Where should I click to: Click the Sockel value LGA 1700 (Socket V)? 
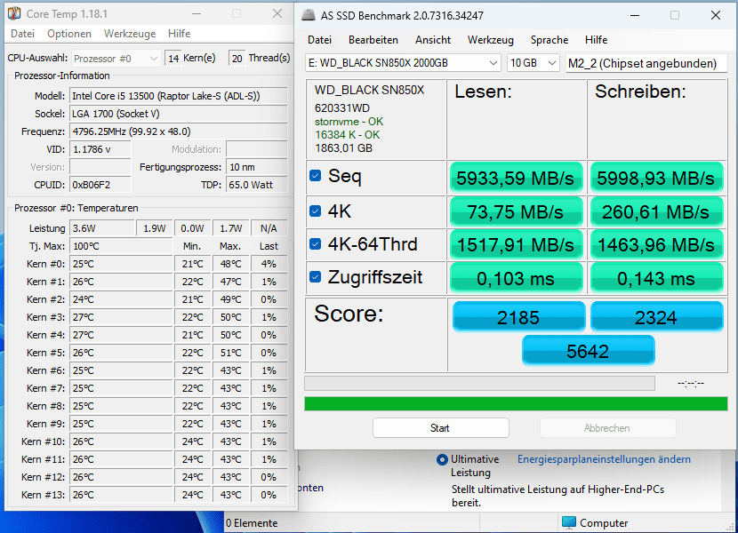click(179, 114)
